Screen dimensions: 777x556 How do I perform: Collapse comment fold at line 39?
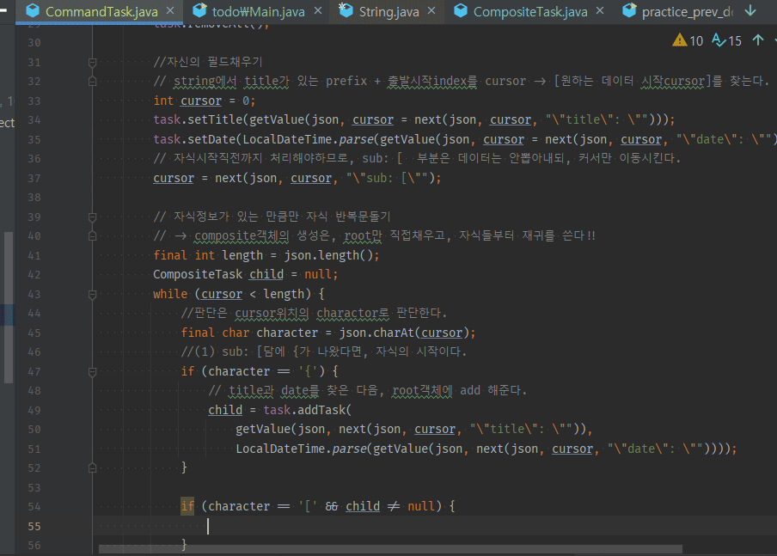tap(92, 217)
